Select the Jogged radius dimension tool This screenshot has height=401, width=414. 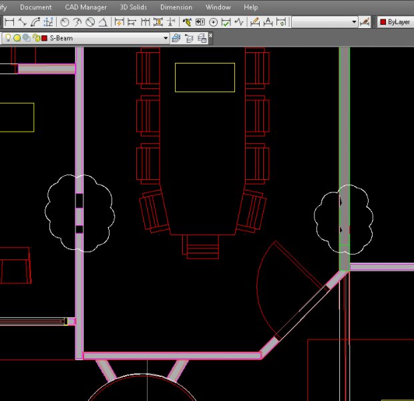pyautogui.click(x=77, y=22)
